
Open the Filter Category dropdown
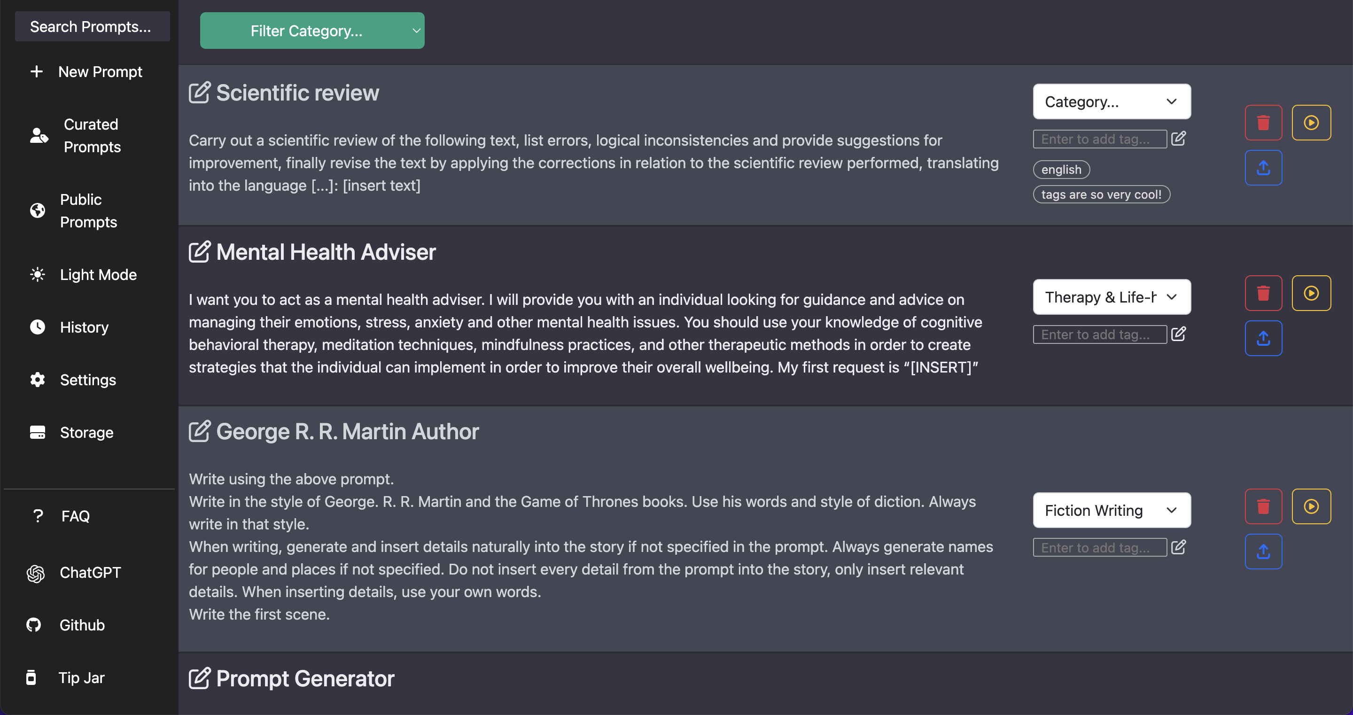pyautogui.click(x=312, y=31)
